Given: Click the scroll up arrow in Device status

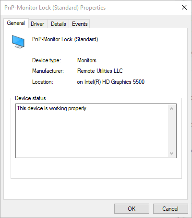Looking at the screenshot, I should 172,109.
